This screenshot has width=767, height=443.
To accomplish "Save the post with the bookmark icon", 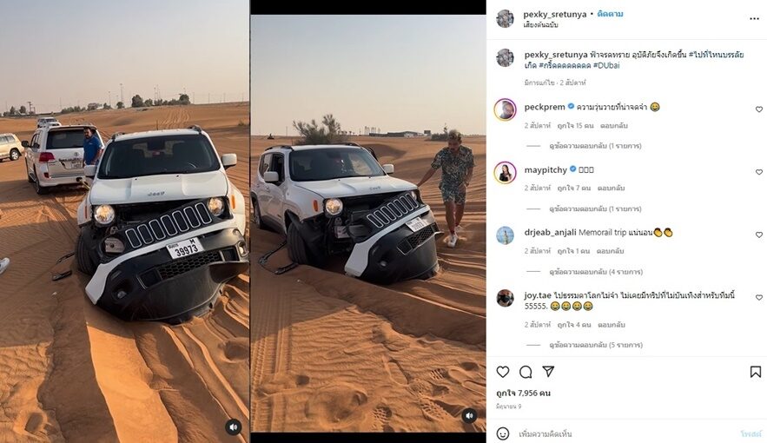I will [755, 372].
